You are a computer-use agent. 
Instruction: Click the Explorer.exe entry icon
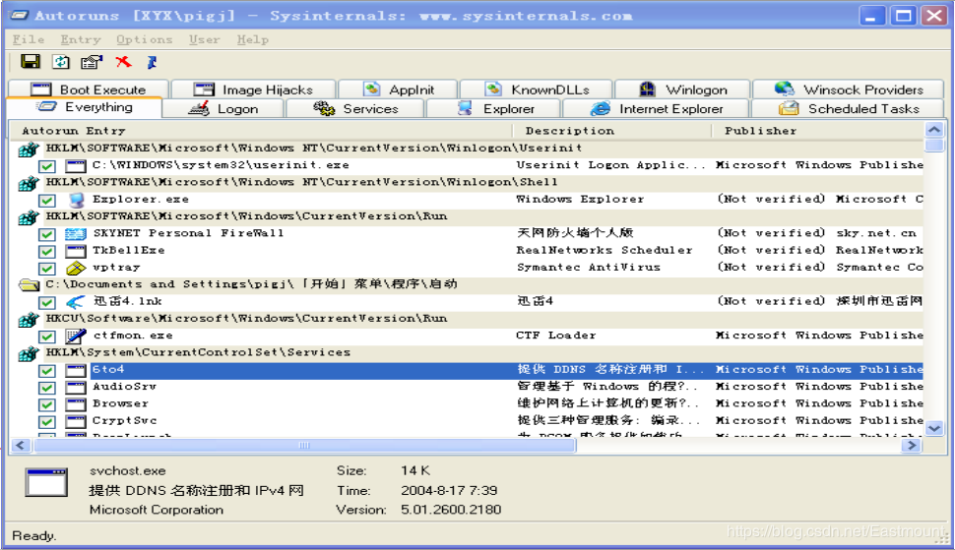click(76, 200)
